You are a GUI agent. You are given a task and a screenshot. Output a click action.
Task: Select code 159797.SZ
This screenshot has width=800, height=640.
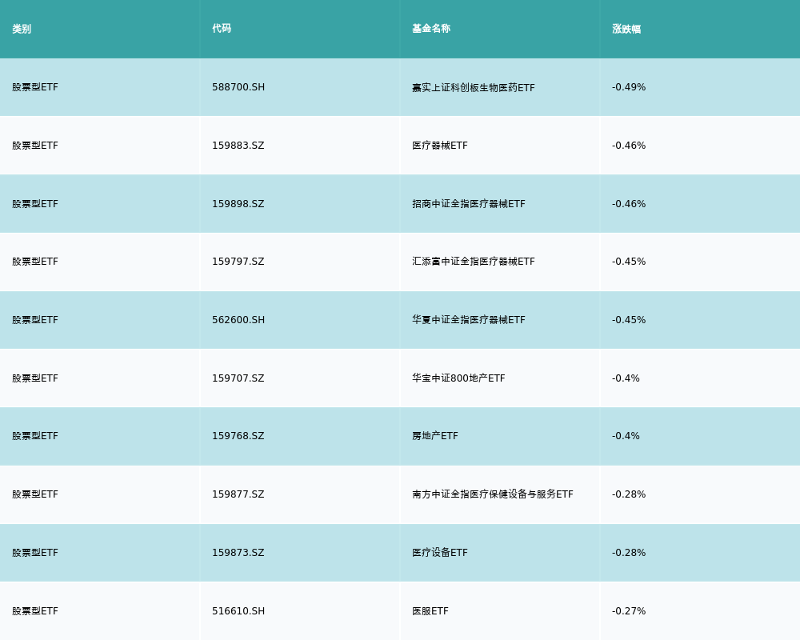[x=238, y=262]
